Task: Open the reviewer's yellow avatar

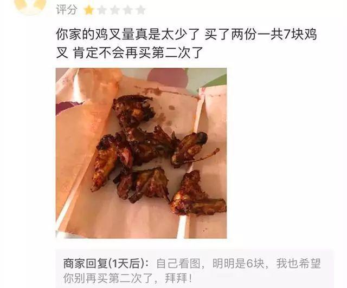Action: (30, 6)
